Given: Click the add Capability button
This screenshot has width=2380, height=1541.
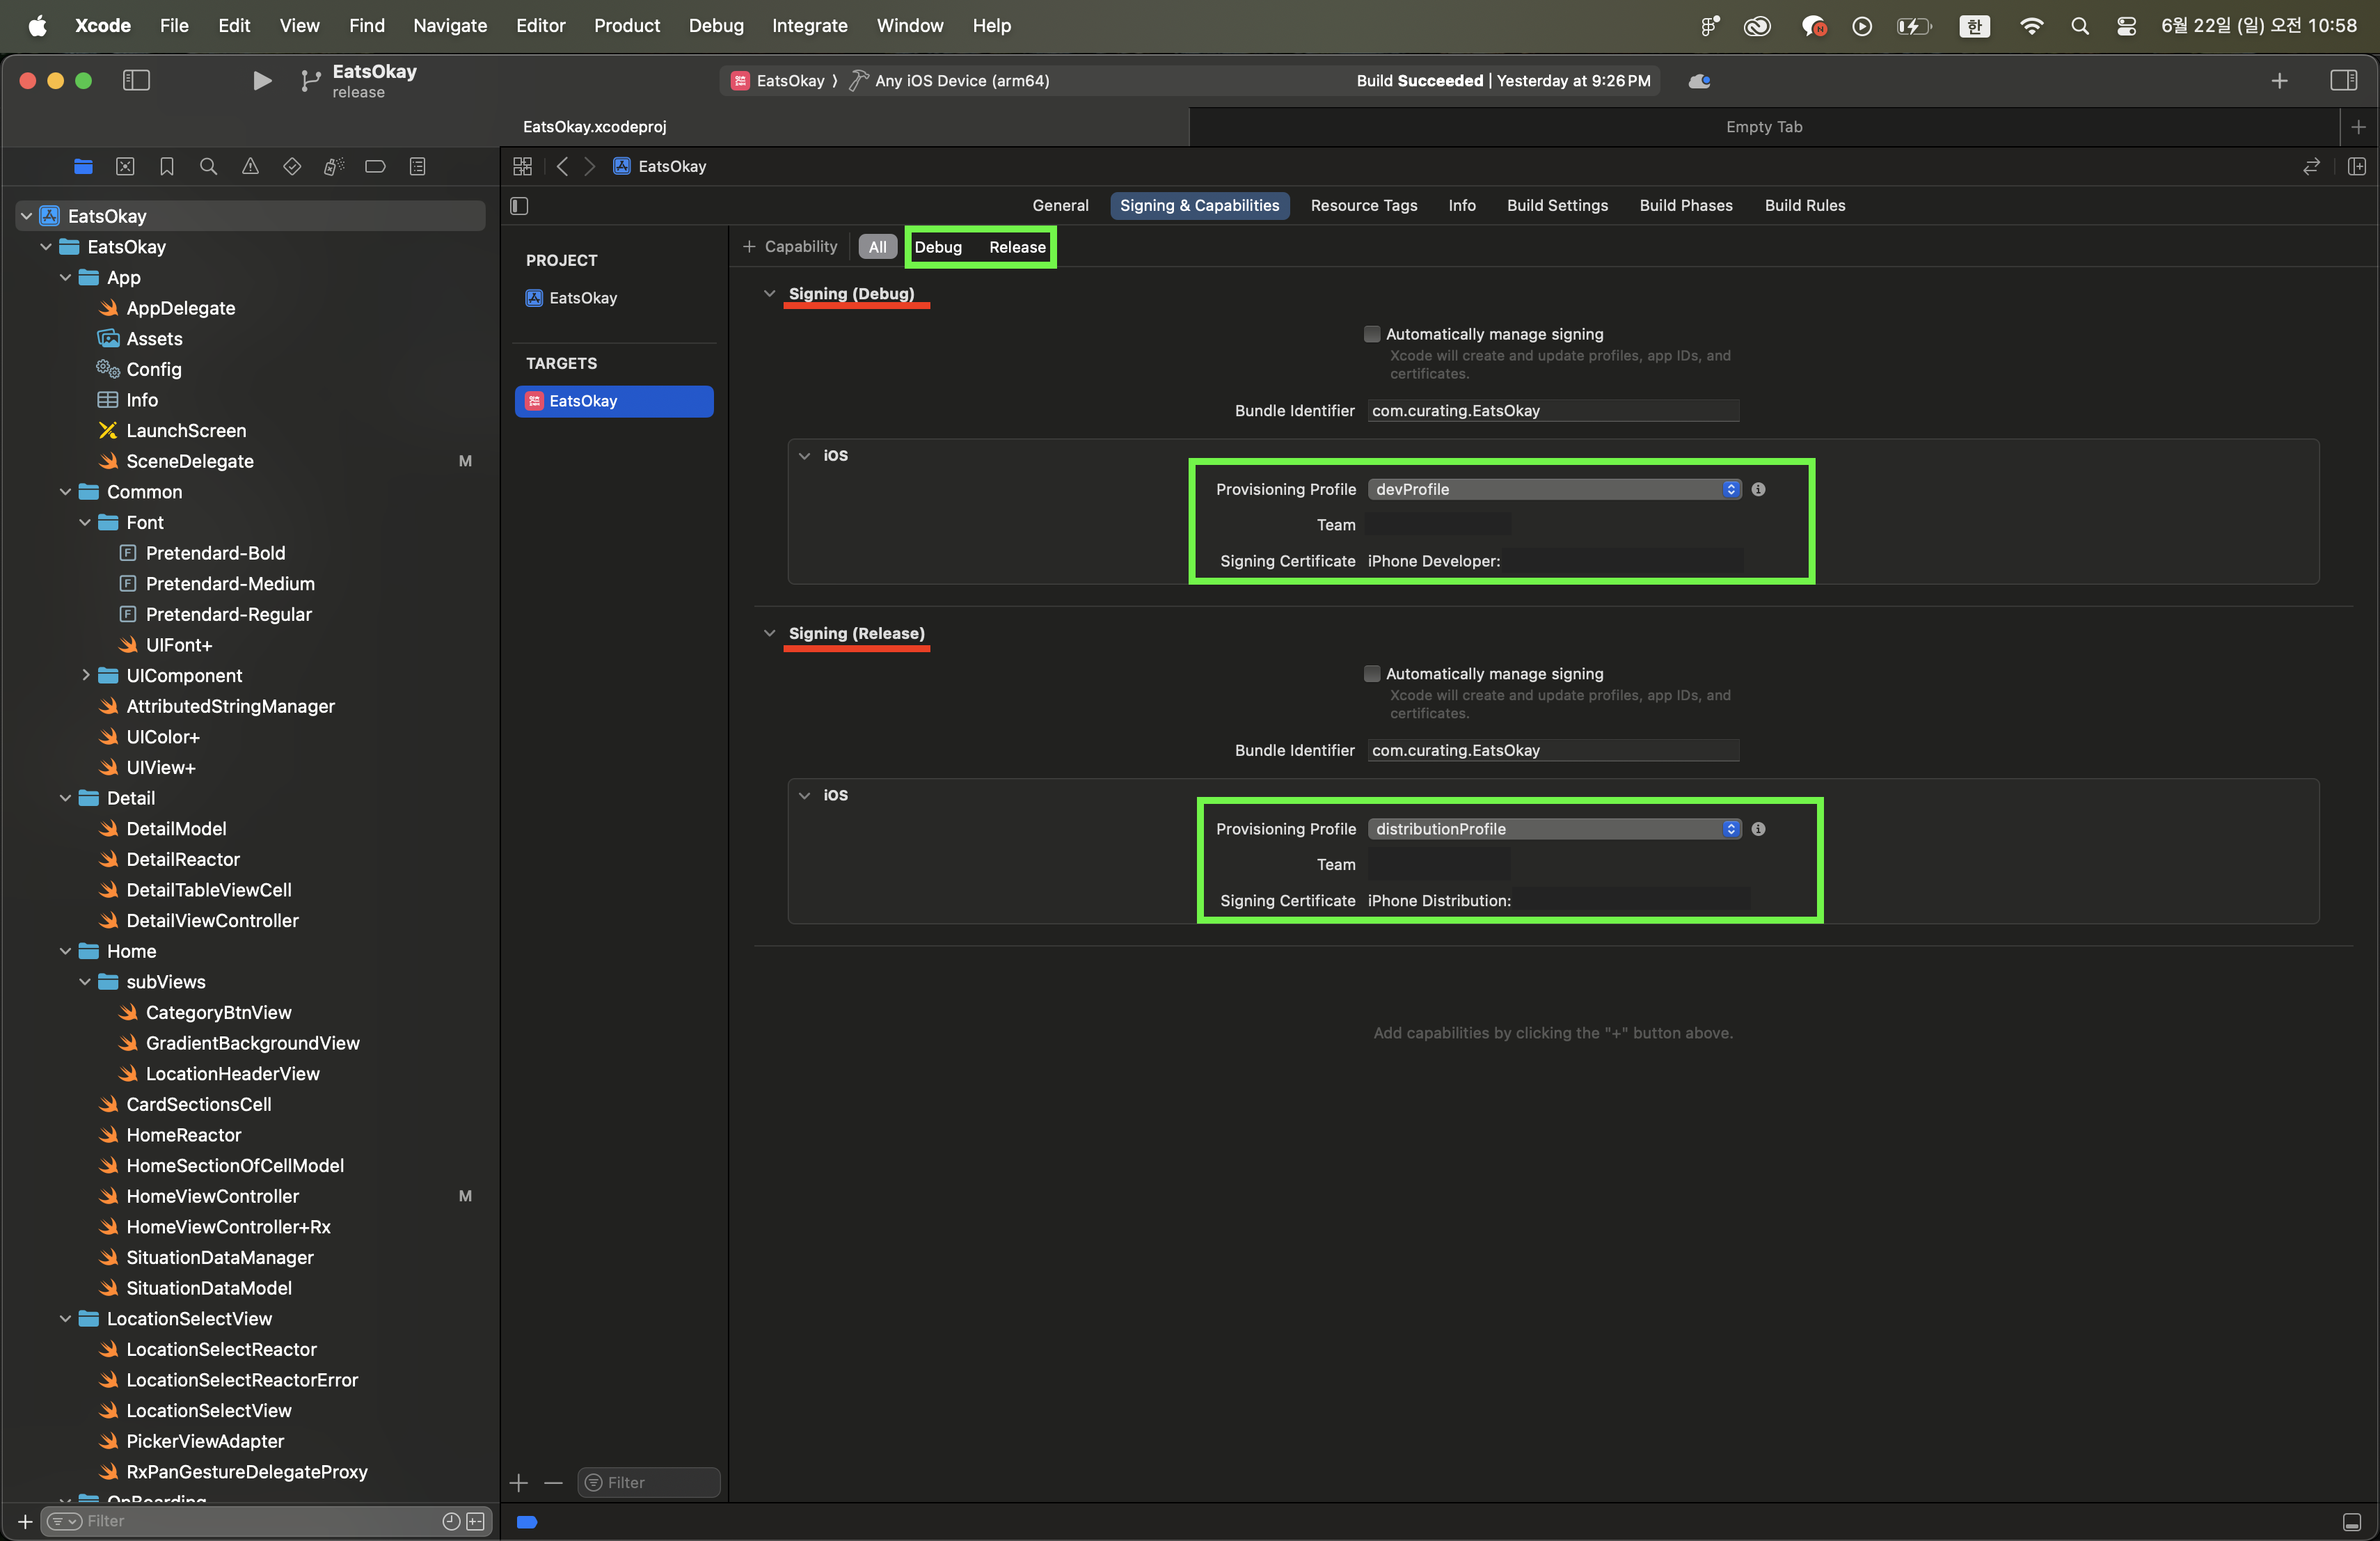Looking at the screenshot, I should click(790, 247).
